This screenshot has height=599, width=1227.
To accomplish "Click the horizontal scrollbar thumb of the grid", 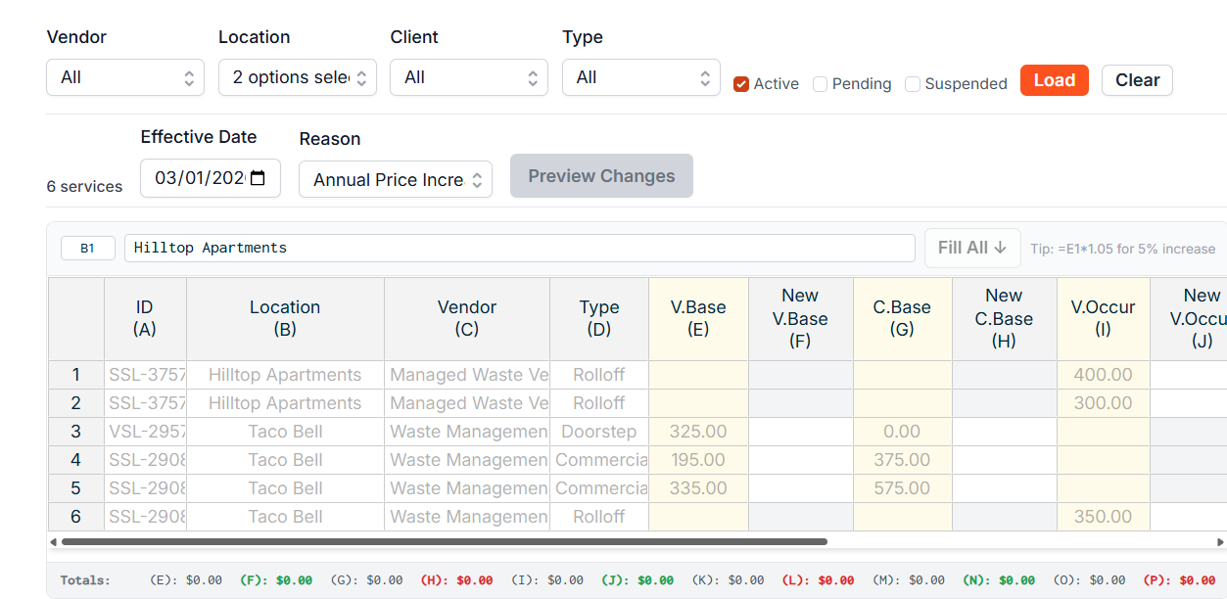I will coord(444,541).
